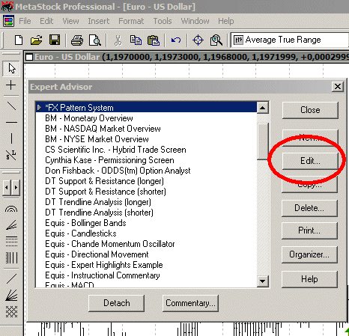This screenshot has width=349, height=336.
Task: Select CS Scientific Inc. - Hybrid Trade Screen
Action: point(146,150)
